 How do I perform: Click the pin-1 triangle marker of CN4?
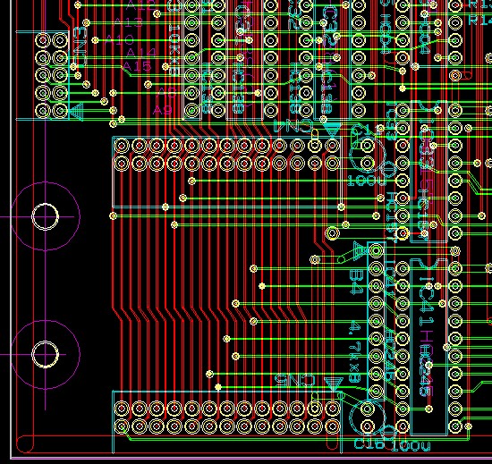pos(331,129)
